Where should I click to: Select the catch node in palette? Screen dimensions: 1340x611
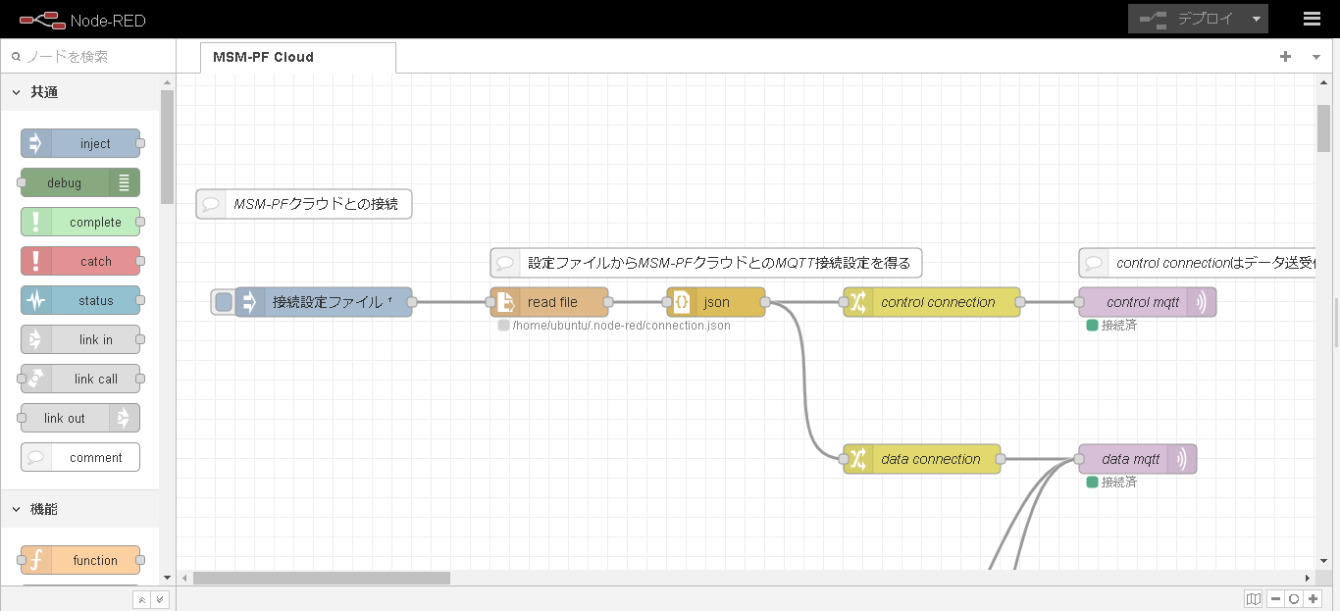point(80,261)
